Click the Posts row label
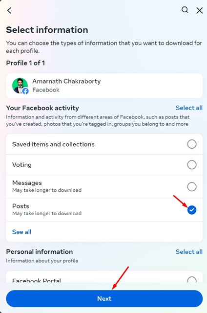 tap(21, 206)
